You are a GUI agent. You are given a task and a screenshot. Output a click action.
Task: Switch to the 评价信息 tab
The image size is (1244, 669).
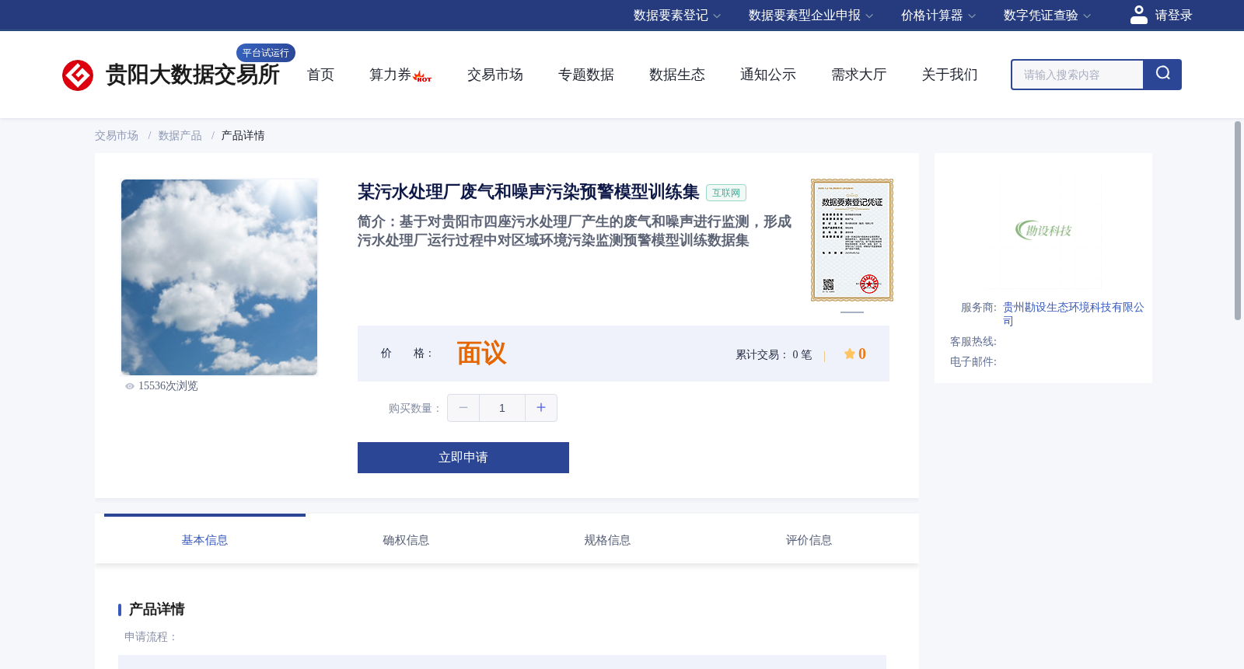click(x=809, y=540)
